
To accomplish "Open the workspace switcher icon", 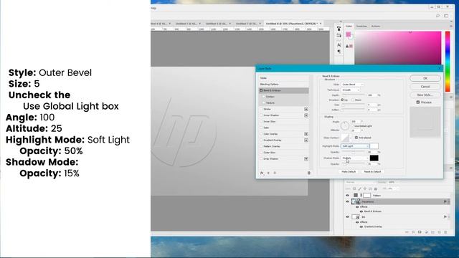I will pyautogui.click(x=446, y=16).
